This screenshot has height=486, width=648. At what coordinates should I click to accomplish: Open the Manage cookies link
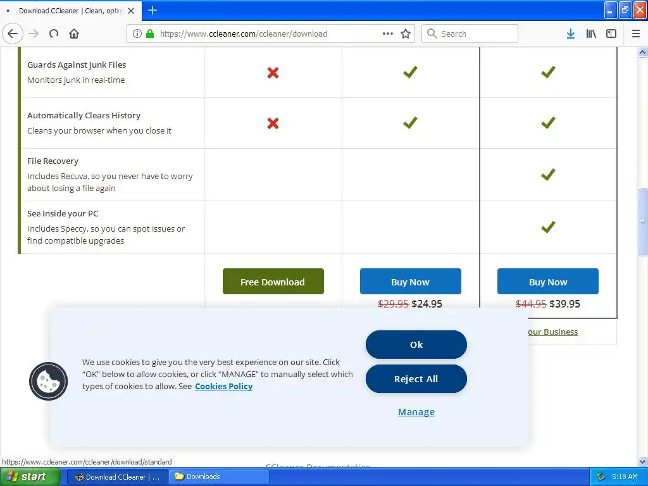[416, 412]
